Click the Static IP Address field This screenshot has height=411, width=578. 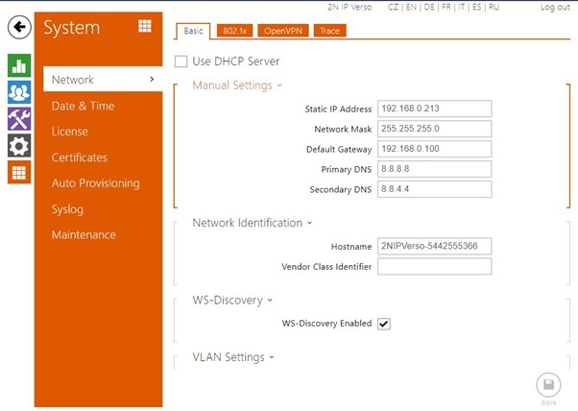click(434, 109)
